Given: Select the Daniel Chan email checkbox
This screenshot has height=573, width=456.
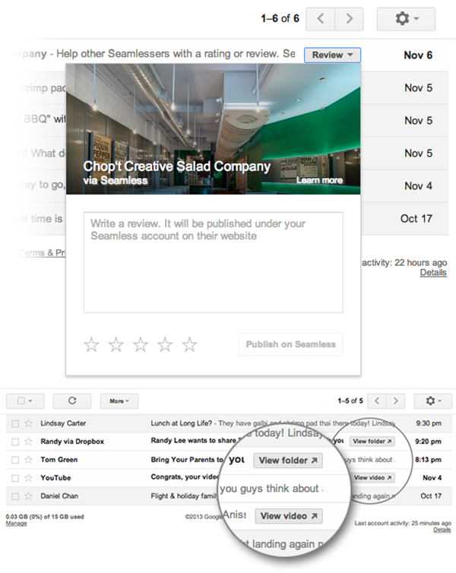Looking at the screenshot, I should [x=15, y=496].
